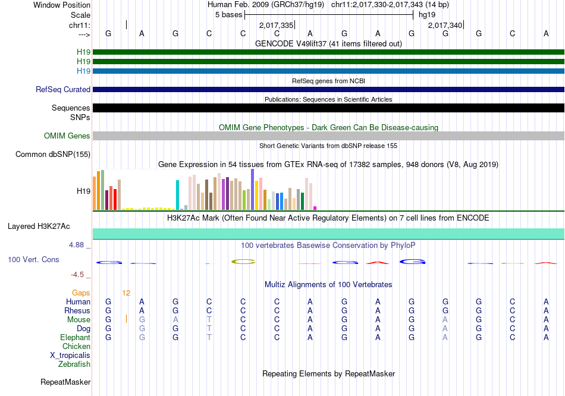Image resolution: width=565 pixels, height=396 pixels.
Task: Click the magenta bar ending the GTEx chart
Action: click(315, 208)
